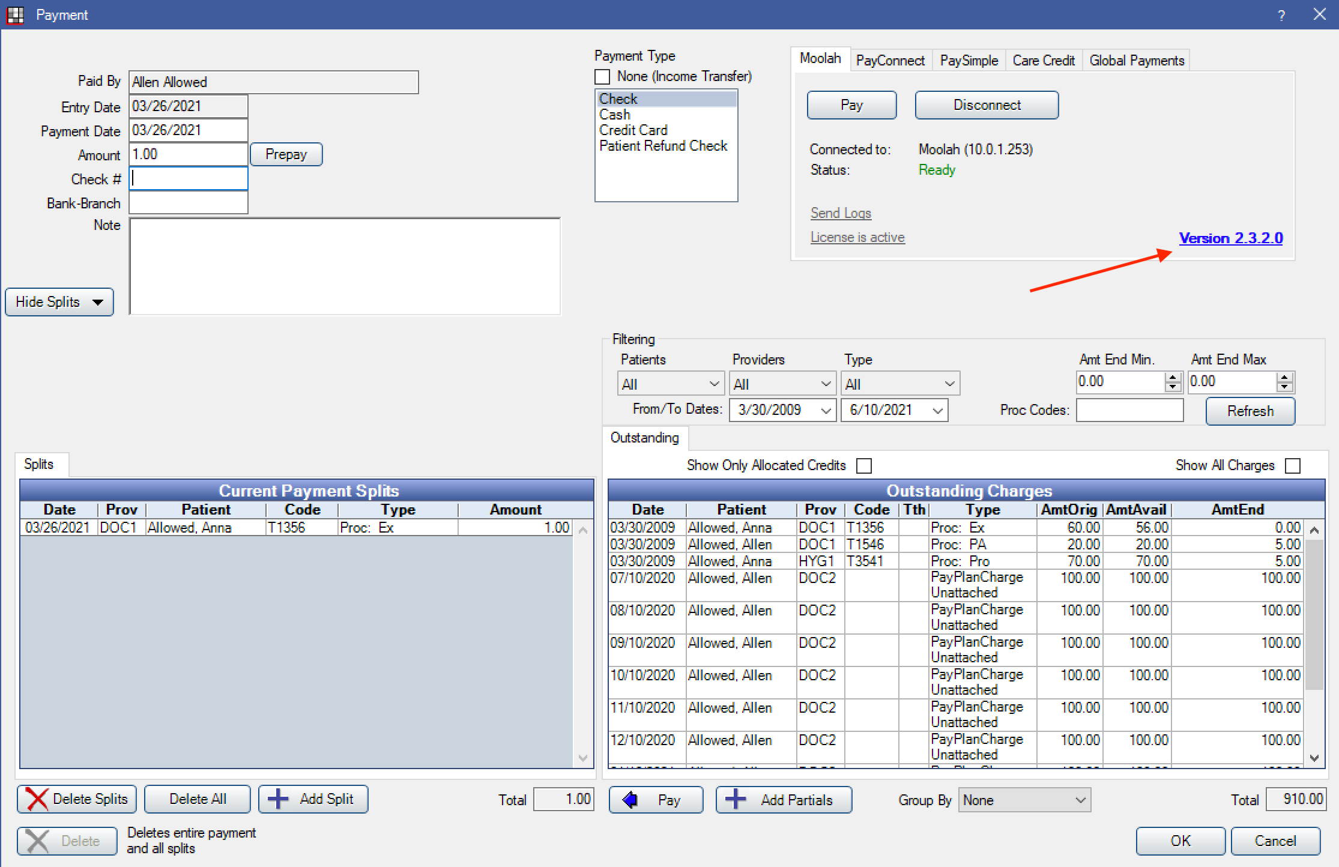The height and width of the screenshot is (867, 1339).
Task: Click the plus icon on Add Partials
Action: point(736,800)
